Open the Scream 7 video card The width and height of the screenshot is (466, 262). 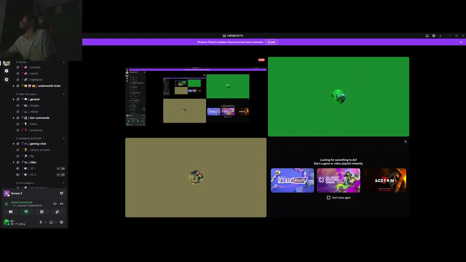385,180
